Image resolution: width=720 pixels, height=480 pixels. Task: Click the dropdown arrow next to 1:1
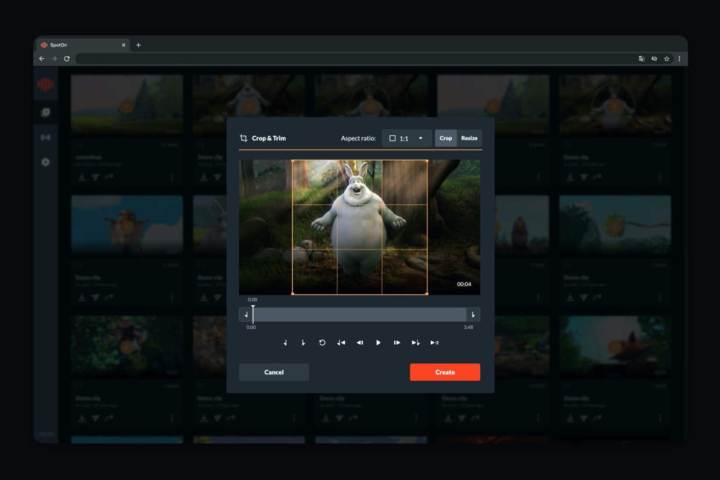421,138
